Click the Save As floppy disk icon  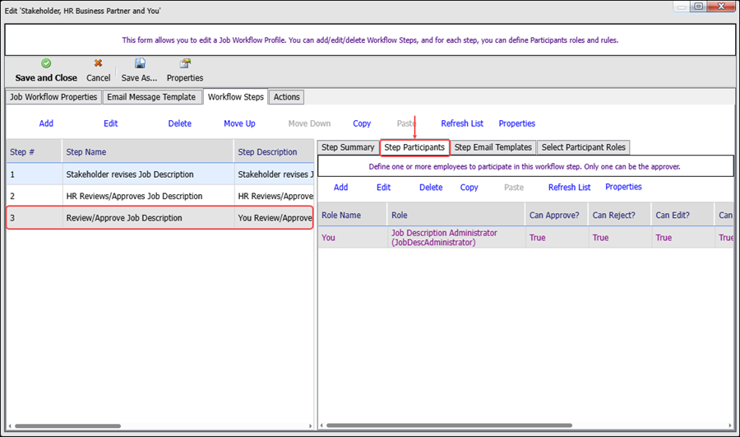pyautogui.click(x=140, y=63)
